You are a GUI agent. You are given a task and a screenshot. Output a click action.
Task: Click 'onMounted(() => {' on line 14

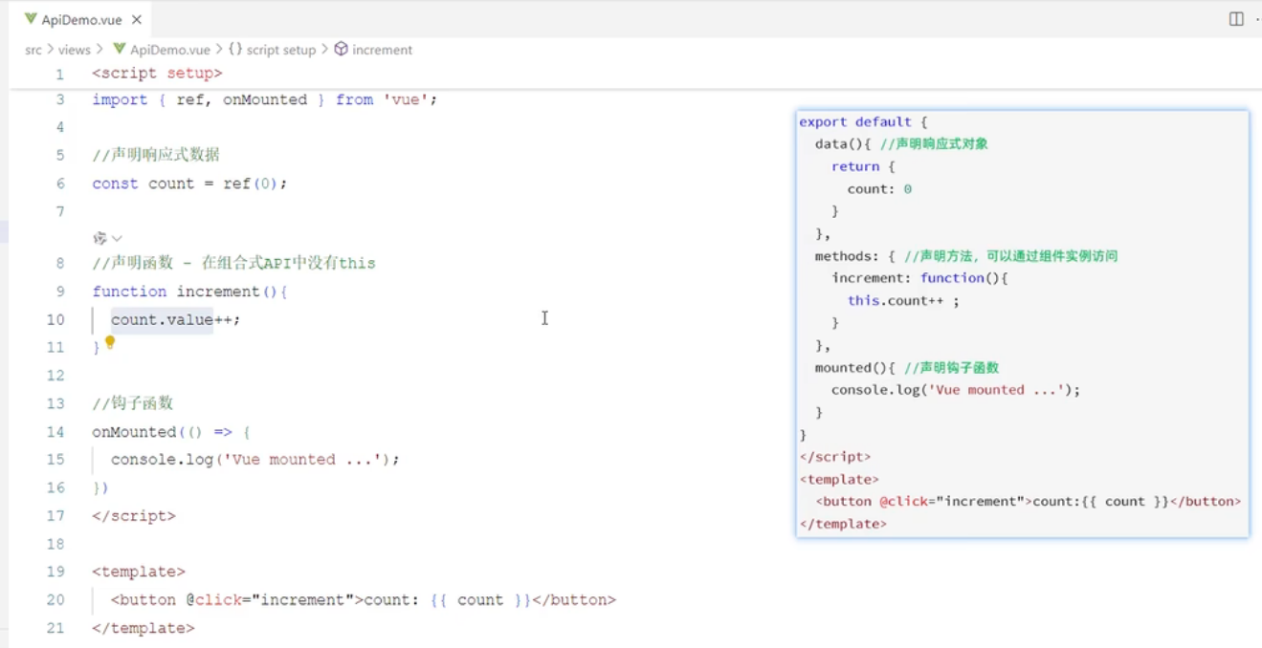coord(170,432)
